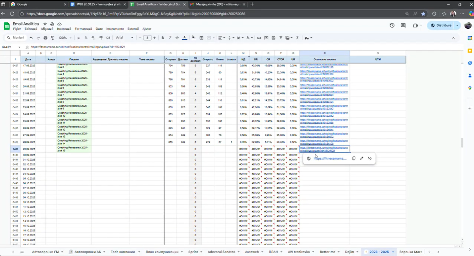Copy link icon in hyperlink popup

pos(353,159)
